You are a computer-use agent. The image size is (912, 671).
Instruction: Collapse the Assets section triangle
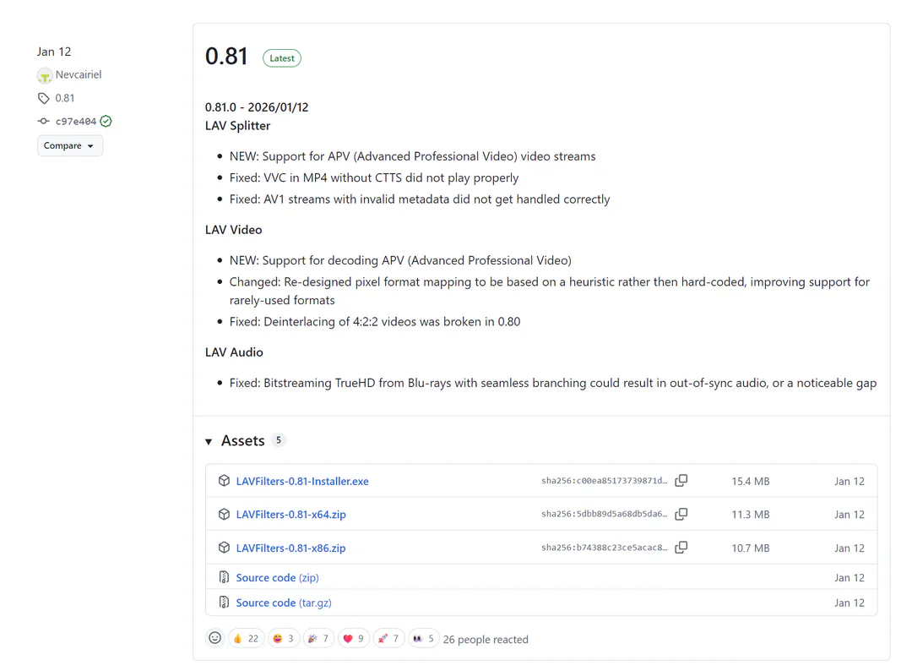(x=209, y=441)
